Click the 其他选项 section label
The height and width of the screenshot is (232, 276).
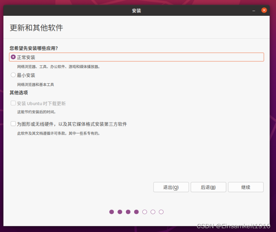pos(19,93)
